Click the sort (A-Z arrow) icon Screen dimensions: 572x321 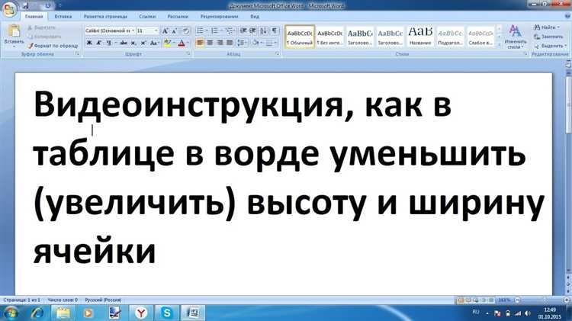(x=263, y=30)
